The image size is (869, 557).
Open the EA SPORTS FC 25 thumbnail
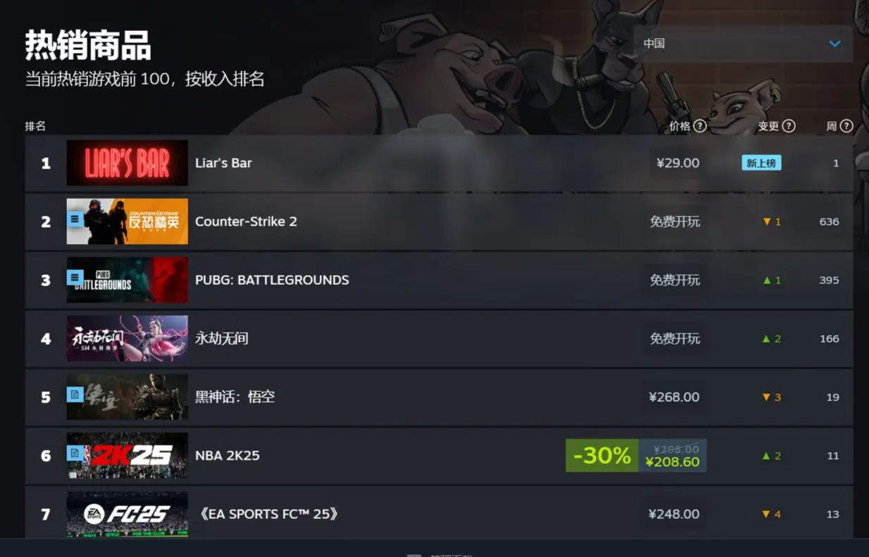point(127,514)
